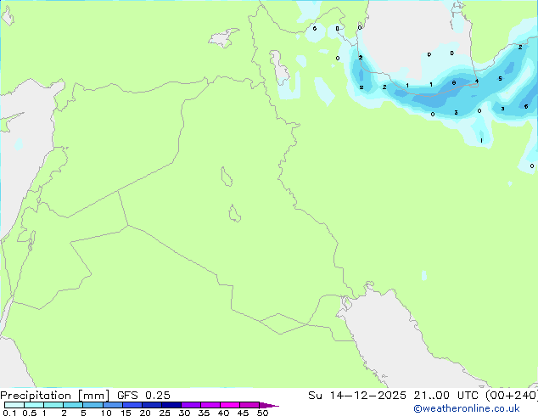The image size is (538, 416).
Task: Click the 30–35 mm purple legend swatch
Action: click(191, 405)
